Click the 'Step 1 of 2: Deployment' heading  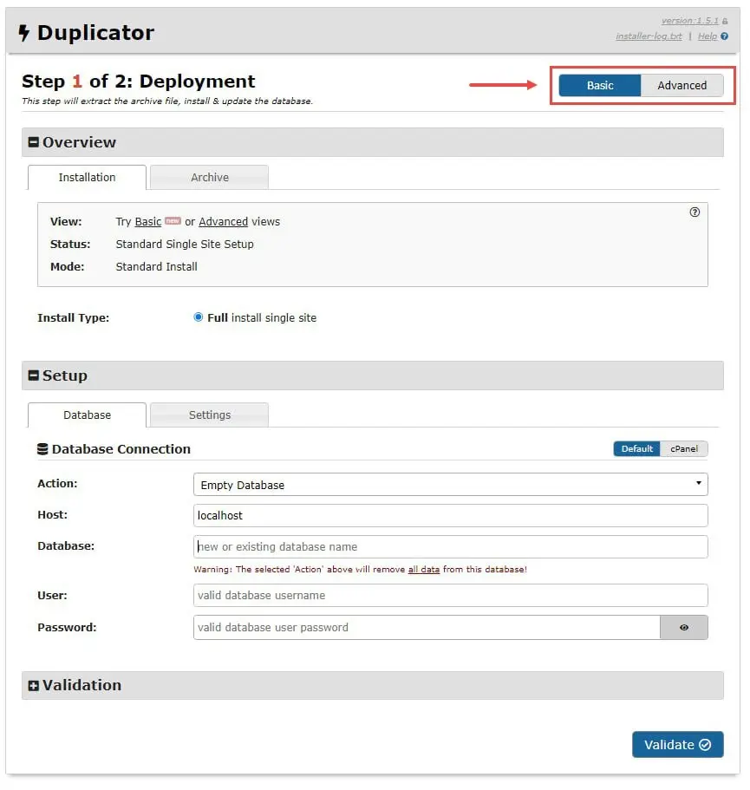point(139,82)
